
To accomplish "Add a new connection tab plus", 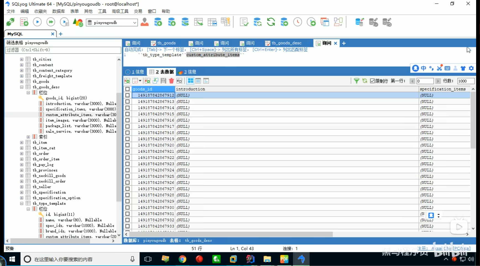I will (61, 34).
